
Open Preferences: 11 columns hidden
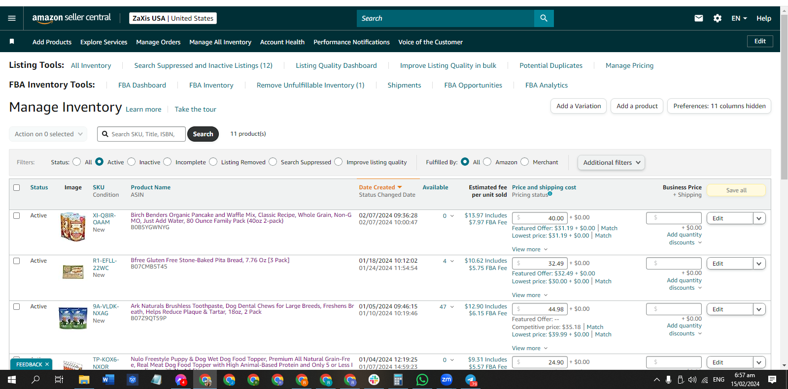point(719,106)
